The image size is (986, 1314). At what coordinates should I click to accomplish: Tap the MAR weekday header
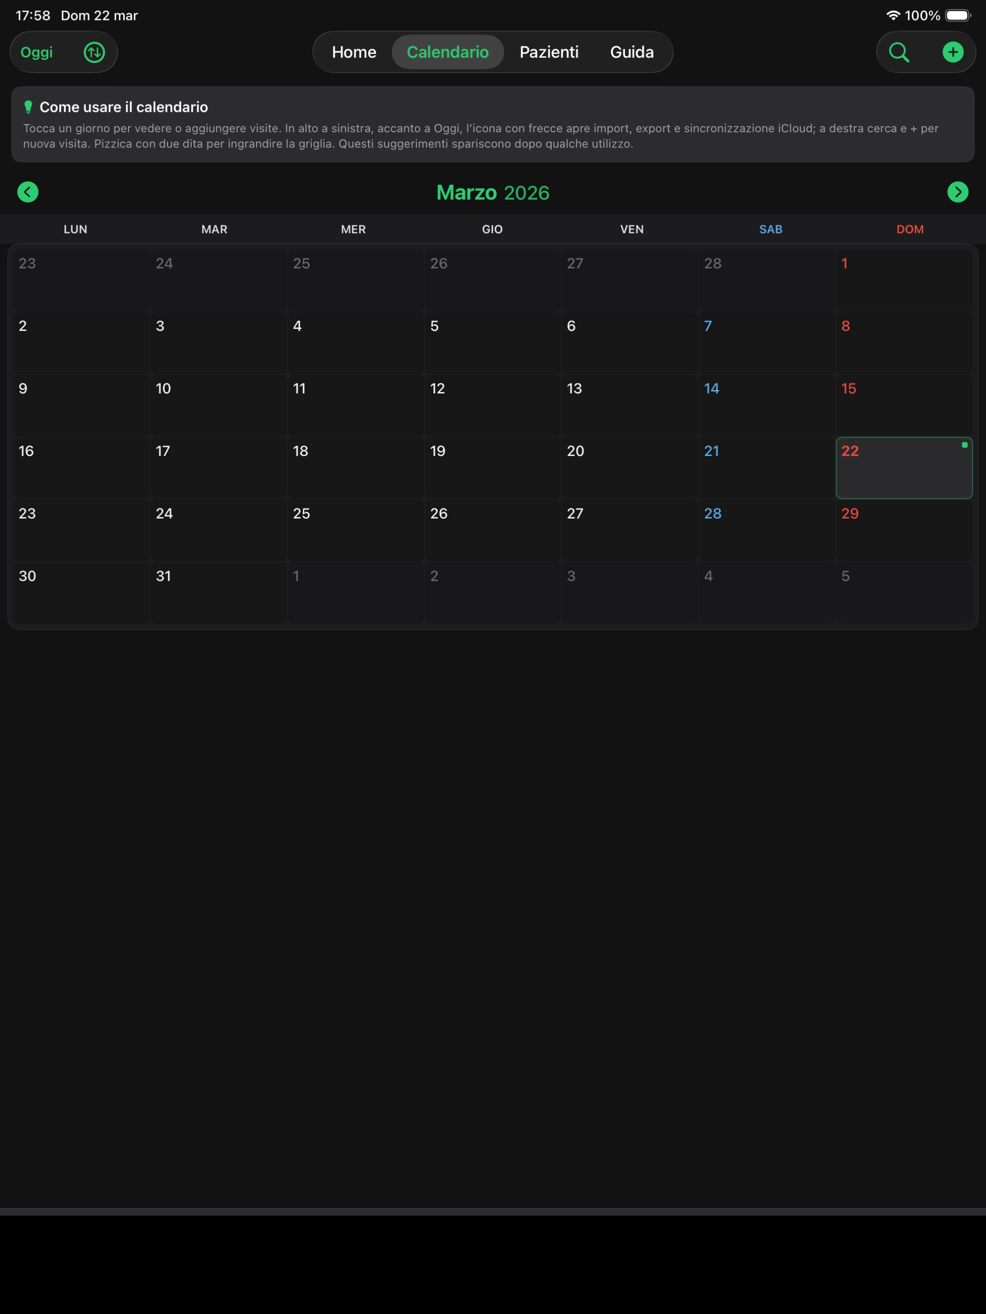[214, 229]
